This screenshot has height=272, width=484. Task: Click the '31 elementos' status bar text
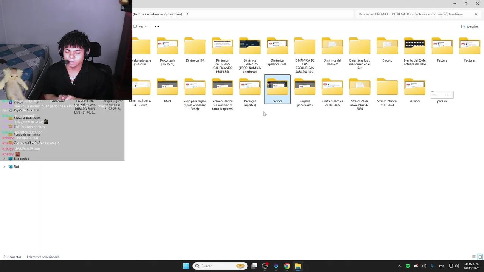coord(12,257)
